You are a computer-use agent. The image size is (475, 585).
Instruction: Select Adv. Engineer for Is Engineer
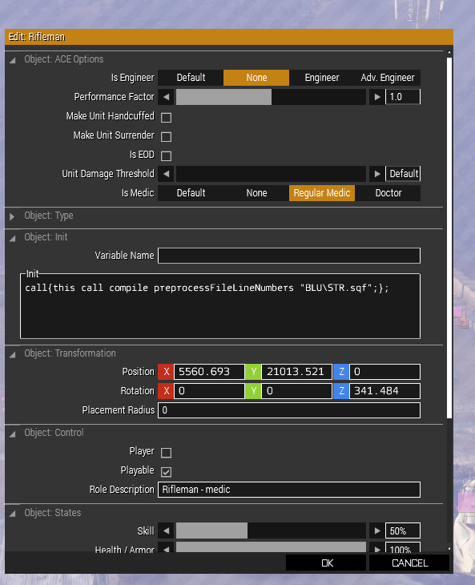(388, 78)
